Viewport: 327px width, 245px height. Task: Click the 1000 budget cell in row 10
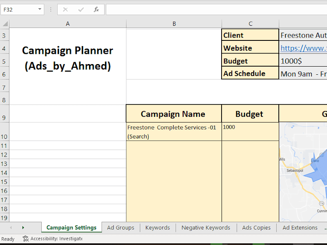coord(250,131)
